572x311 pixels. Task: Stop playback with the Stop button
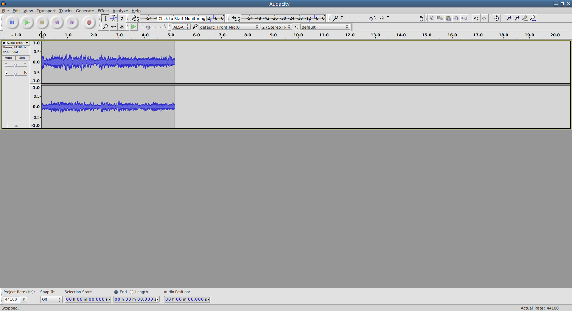pyautogui.click(x=42, y=22)
